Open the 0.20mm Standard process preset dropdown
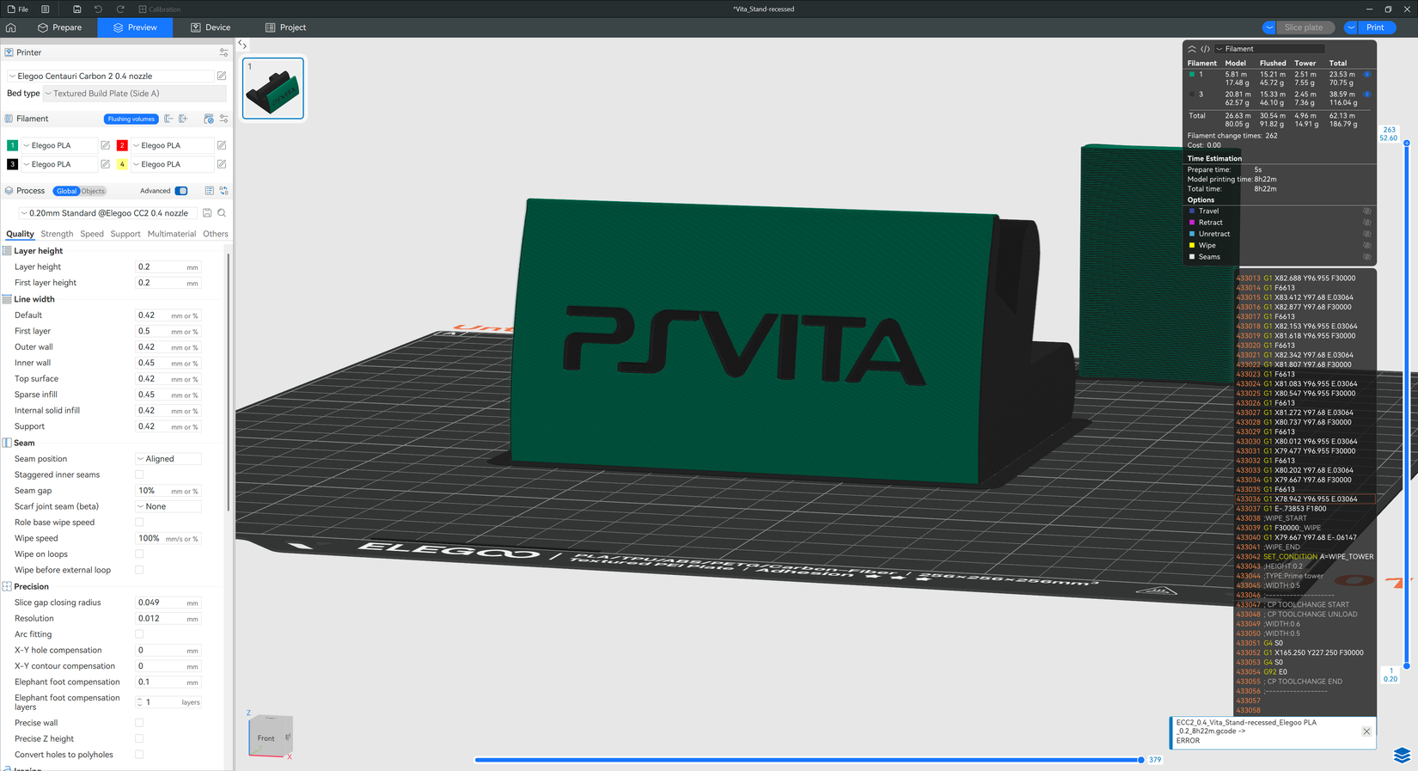 point(108,213)
